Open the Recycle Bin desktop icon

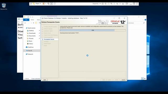[x=4, y=6]
